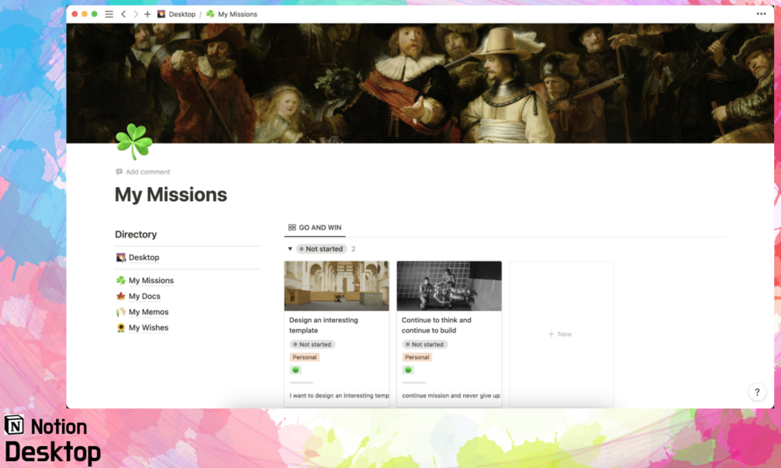Open the Design an interesting template card cover
This screenshot has width=781, height=468.
coord(336,286)
